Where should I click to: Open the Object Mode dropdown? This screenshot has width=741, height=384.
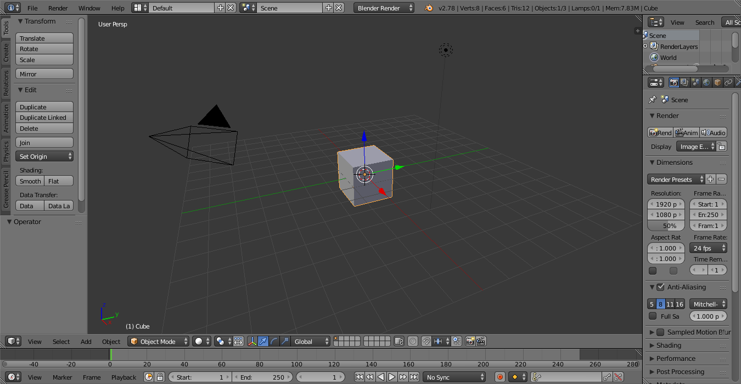click(158, 341)
